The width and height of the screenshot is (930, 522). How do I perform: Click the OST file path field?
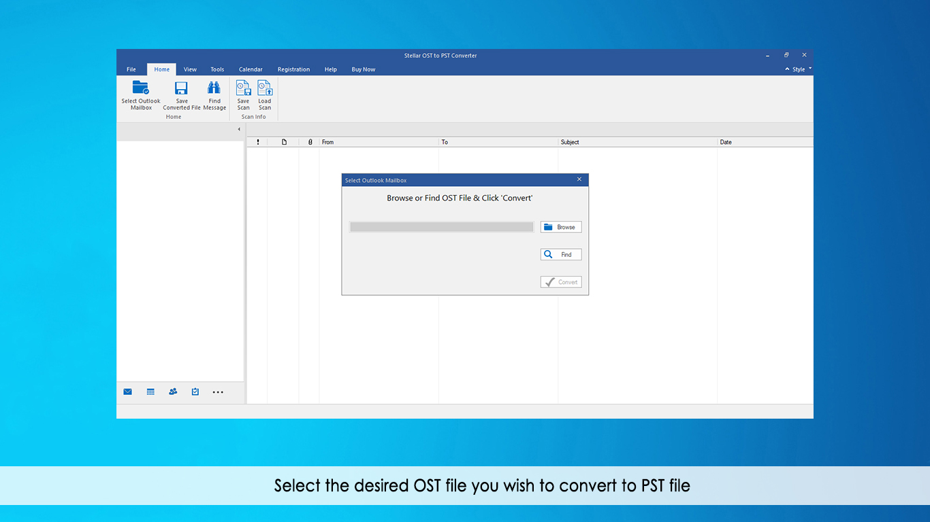point(441,227)
